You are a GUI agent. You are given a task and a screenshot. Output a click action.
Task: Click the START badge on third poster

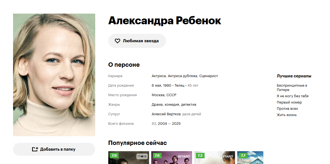(227, 156)
